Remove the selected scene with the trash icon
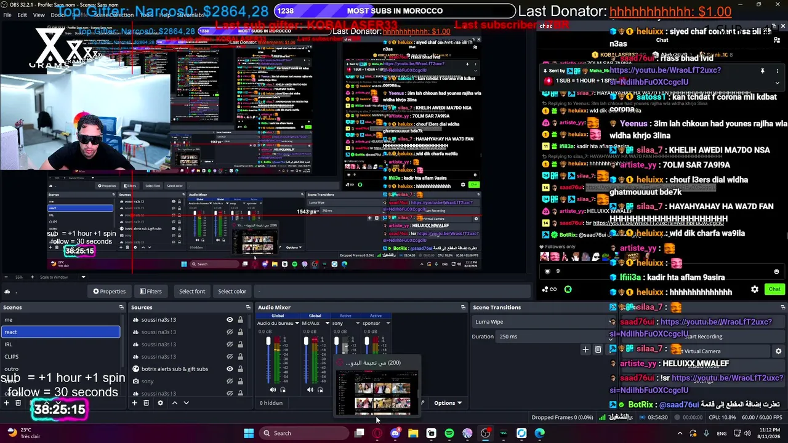The image size is (788, 443). pyautogui.click(x=18, y=403)
